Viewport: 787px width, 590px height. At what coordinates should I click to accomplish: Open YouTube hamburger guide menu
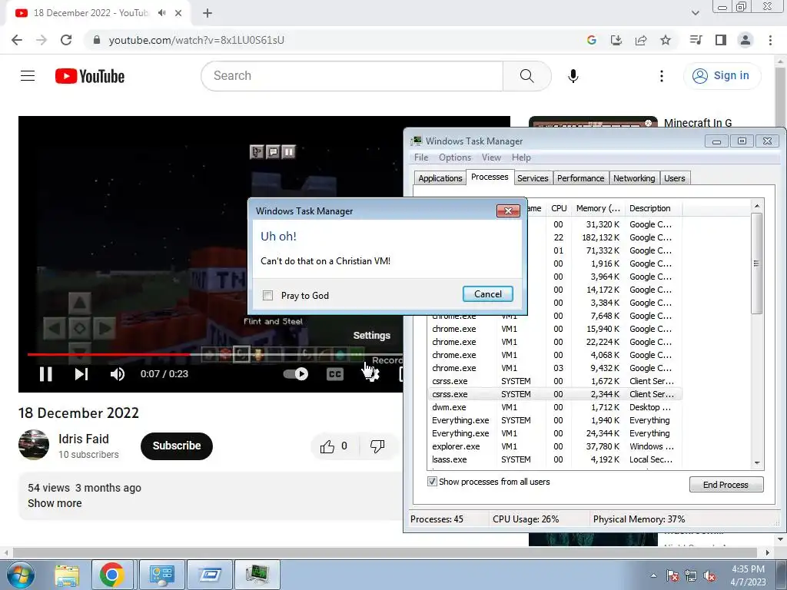tap(28, 76)
